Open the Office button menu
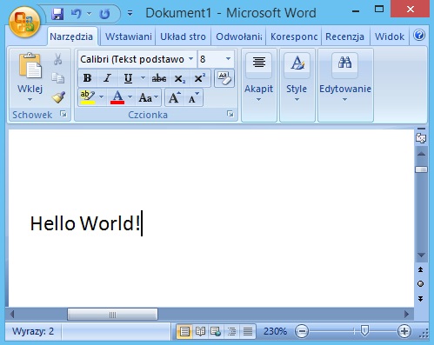Viewport: 434px width, 345px height. [x=24, y=22]
